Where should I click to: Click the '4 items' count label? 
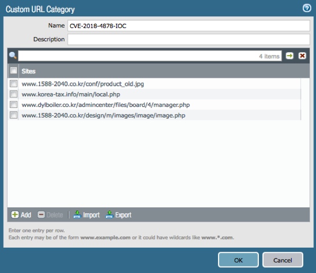click(x=269, y=56)
